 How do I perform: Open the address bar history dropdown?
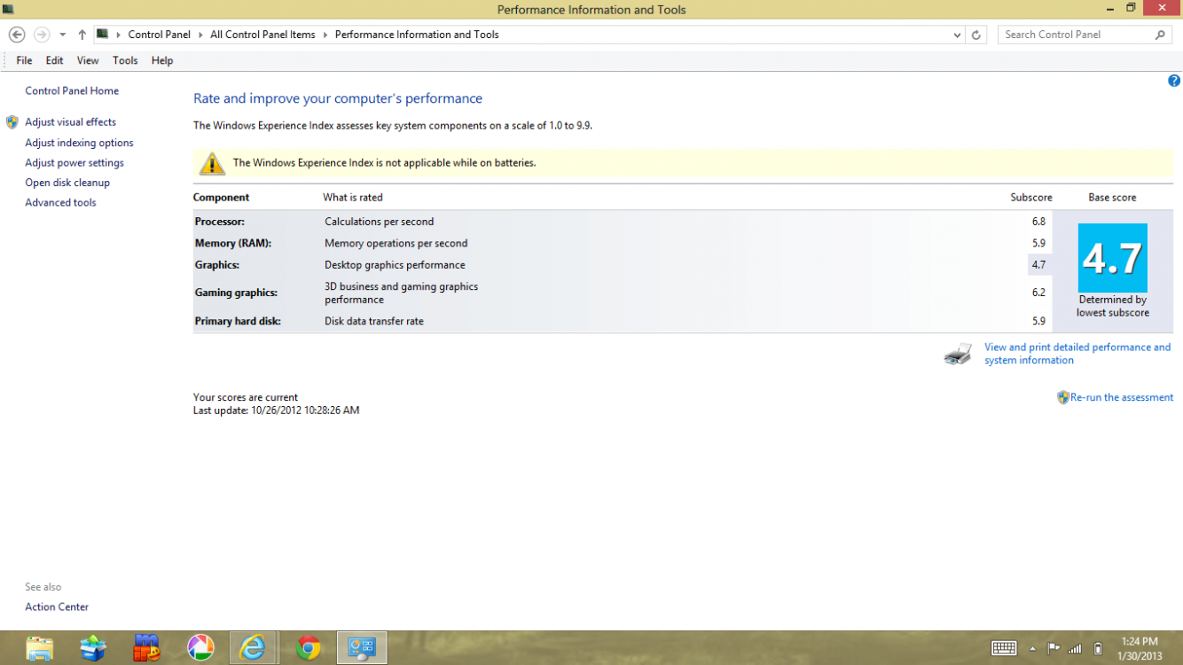[957, 35]
